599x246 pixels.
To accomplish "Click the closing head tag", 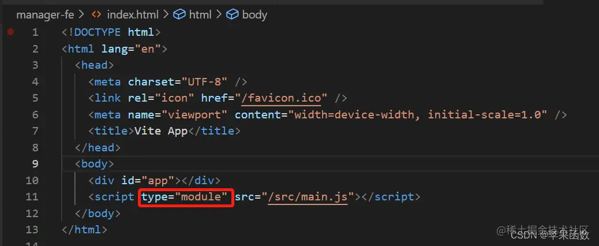I will 98,147.
